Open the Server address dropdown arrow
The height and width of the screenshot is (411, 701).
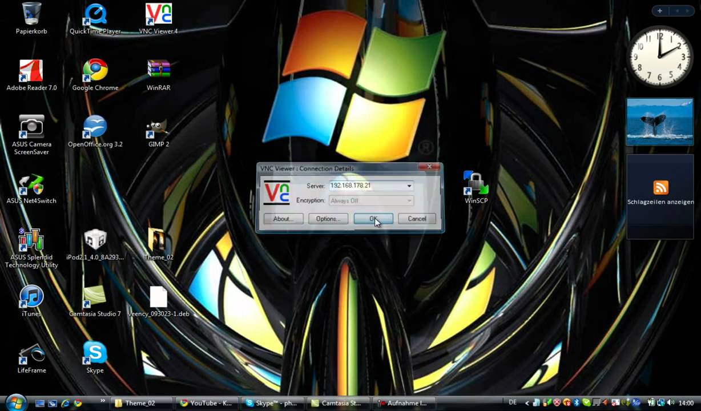tap(409, 186)
